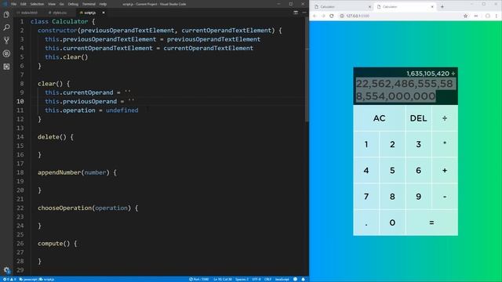Open a new browser tab with plus button
Screen dimensions: 502x282
click(x=442, y=6)
